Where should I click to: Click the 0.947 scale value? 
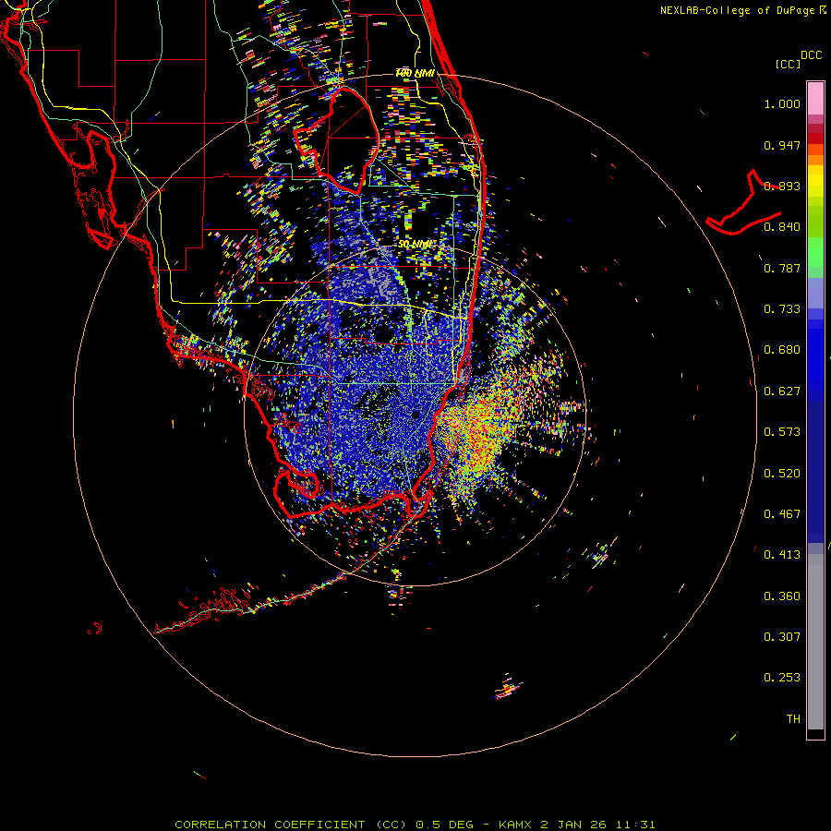pos(782,145)
